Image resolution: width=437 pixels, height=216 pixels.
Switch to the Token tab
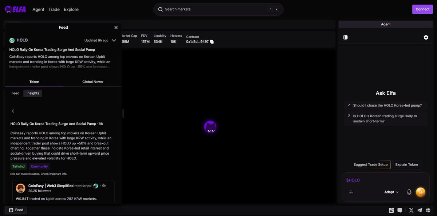click(34, 82)
